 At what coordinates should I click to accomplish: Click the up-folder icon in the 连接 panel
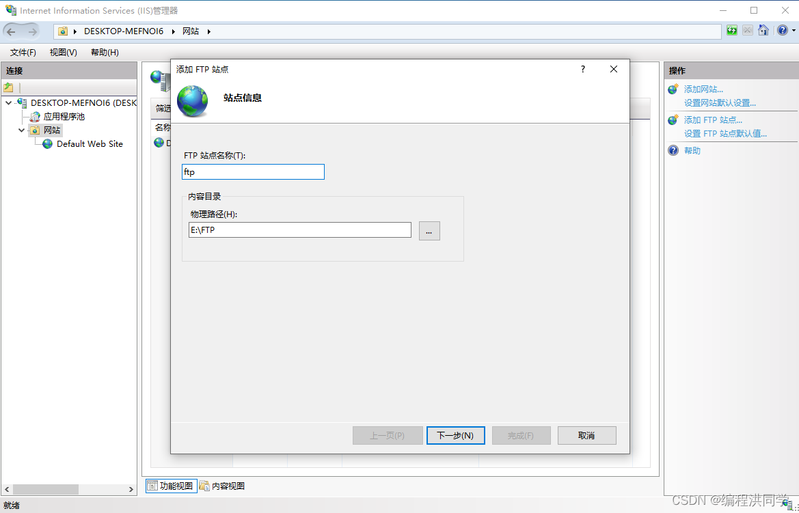[x=9, y=87]
